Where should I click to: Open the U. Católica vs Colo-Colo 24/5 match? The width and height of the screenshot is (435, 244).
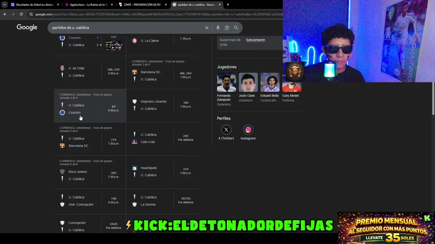click(x=162, y=139)
